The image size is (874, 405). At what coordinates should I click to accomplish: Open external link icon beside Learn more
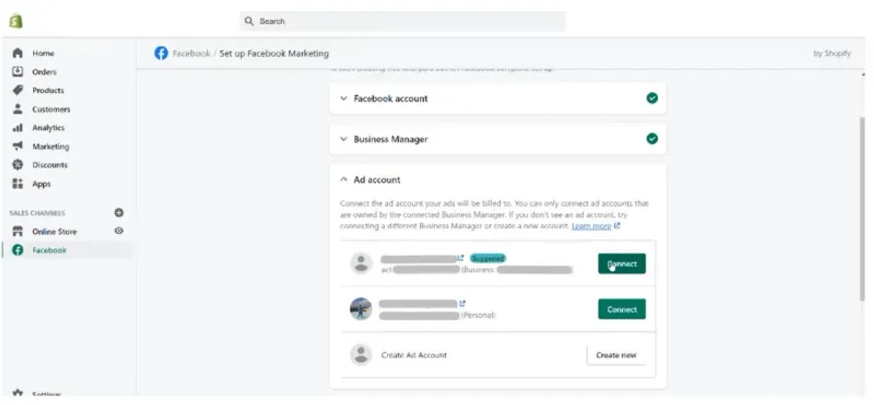click(617, 225)
